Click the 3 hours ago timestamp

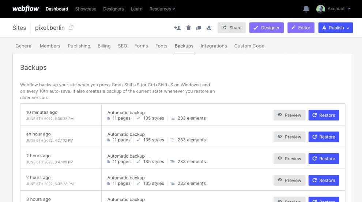point(38,199)
